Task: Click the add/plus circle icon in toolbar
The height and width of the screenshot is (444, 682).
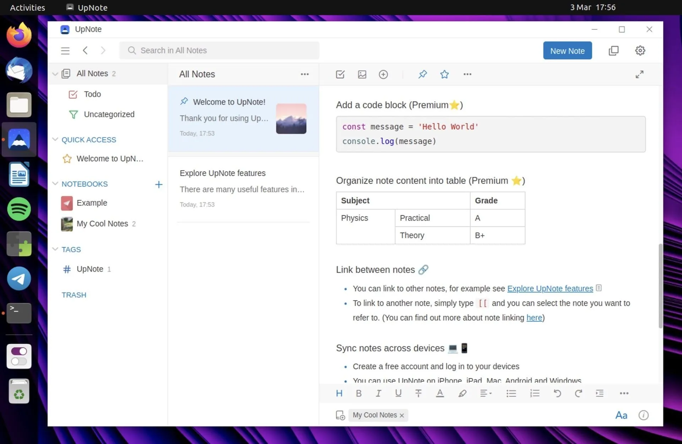Action: click(x=384, y=74)
